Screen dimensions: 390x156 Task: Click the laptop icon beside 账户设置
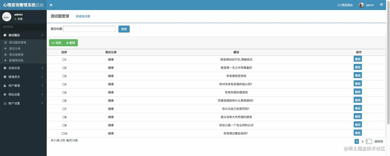tap(5, 103)
